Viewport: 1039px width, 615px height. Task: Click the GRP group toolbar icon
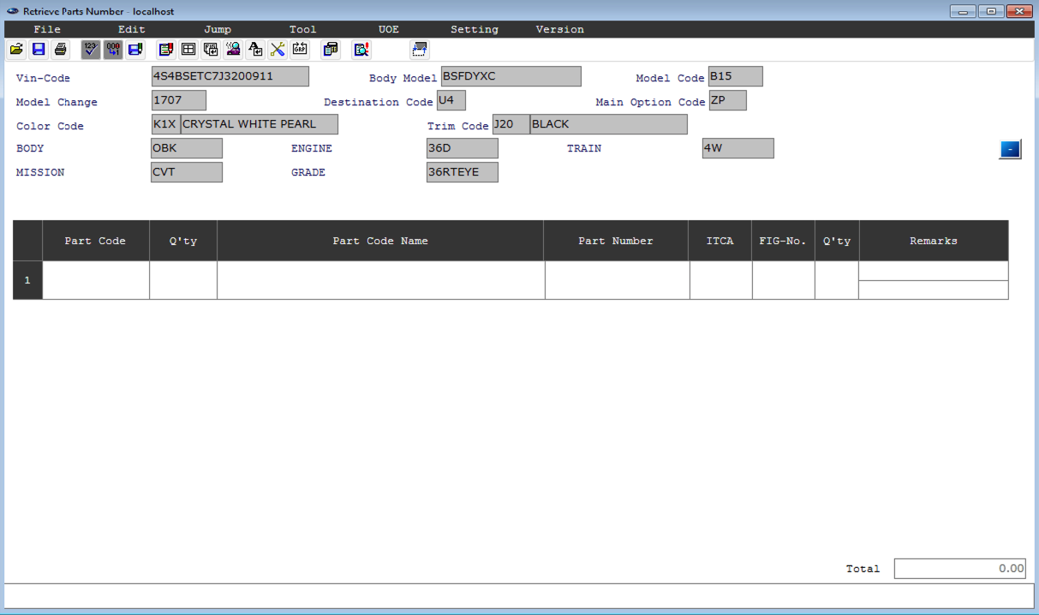tap(300, 50)
